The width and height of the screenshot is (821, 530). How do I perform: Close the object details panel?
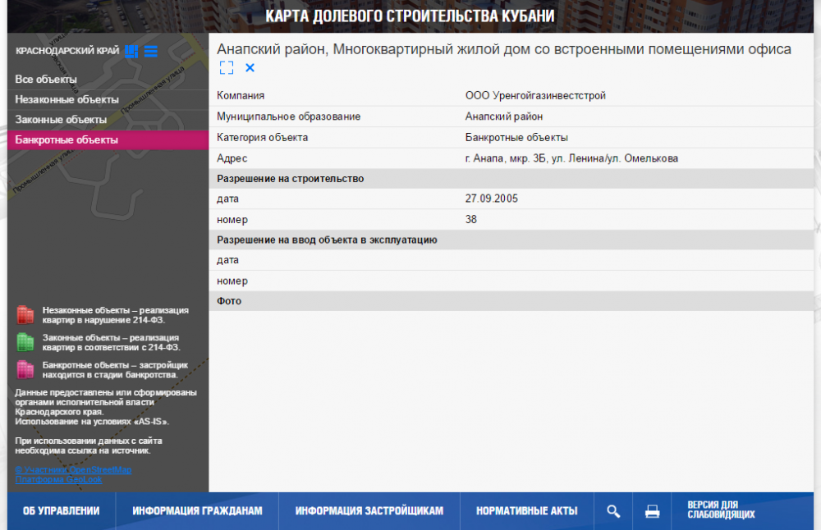click(250, 67)
